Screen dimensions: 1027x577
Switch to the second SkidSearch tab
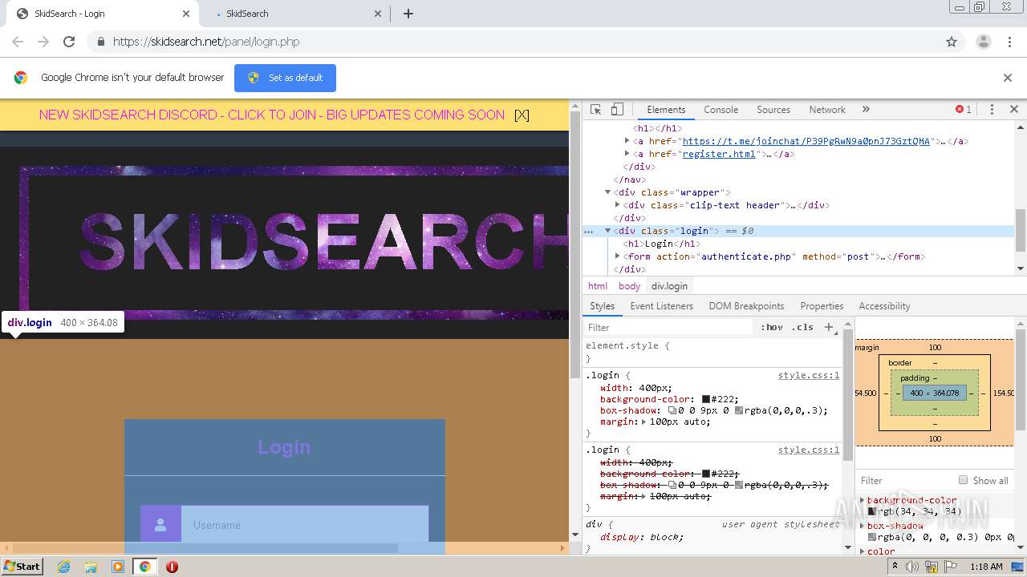pos(294,14)
